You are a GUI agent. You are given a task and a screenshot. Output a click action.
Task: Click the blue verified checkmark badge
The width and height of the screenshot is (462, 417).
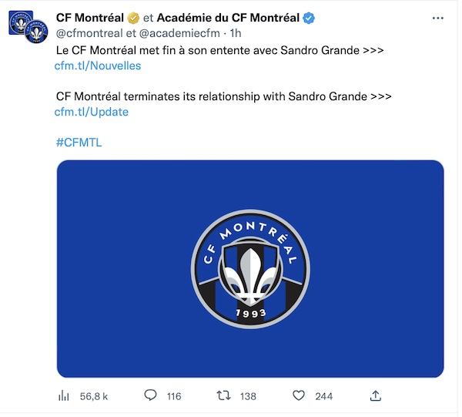(309, 18)
